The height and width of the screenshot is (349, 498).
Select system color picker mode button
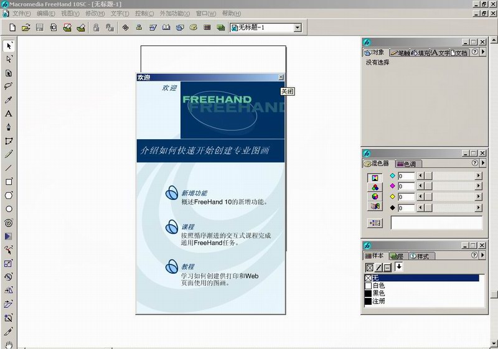(375, 207)
